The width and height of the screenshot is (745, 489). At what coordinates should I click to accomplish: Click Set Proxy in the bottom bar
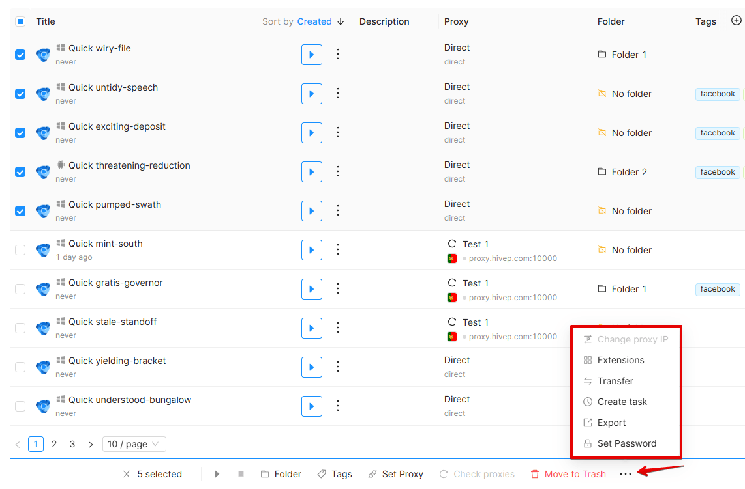(395, 474)
